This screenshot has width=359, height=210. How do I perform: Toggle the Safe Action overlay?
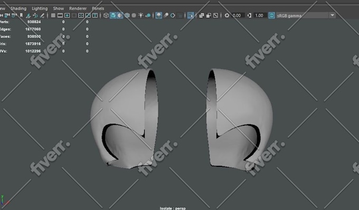click(88, 15)
